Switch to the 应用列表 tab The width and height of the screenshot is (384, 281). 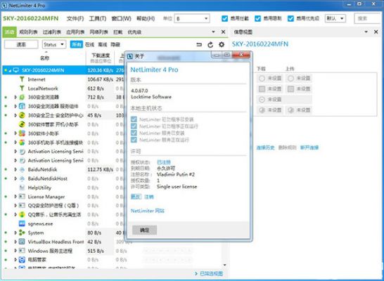(x=75, y=32)
